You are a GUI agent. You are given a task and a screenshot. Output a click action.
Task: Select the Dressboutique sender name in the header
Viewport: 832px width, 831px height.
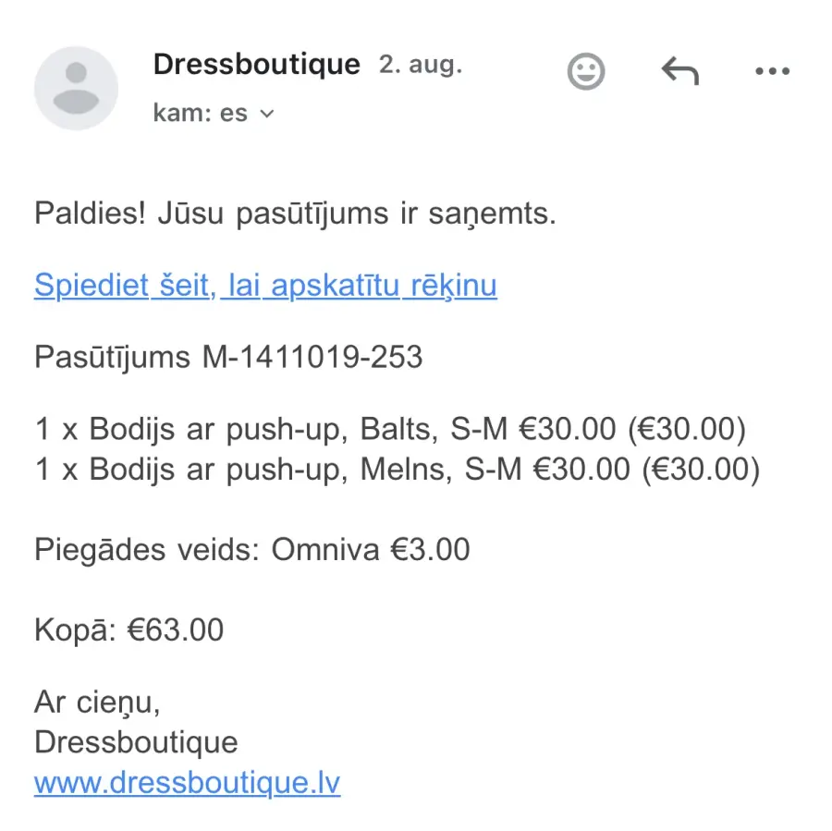257,64
